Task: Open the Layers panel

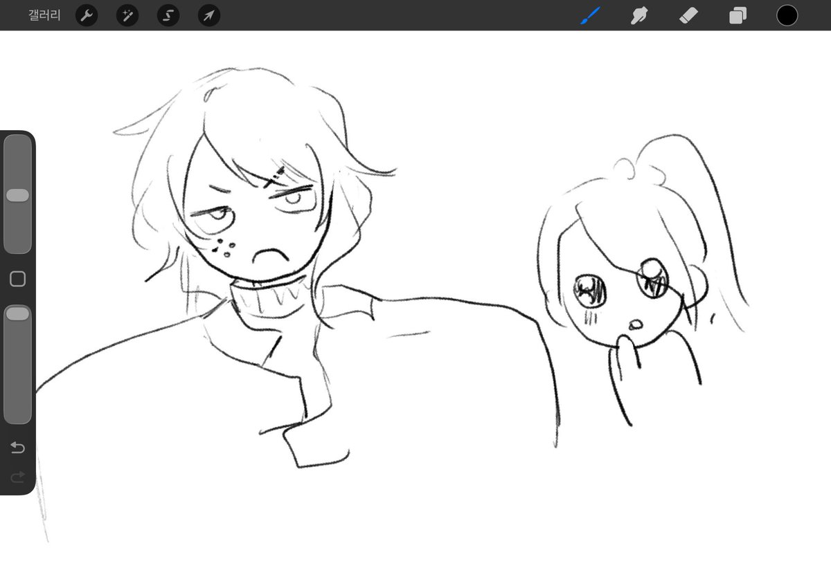Action: click(x=738, y=15)
